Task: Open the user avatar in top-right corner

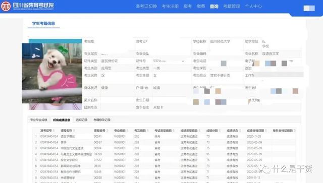Action: tap(309, 8)
